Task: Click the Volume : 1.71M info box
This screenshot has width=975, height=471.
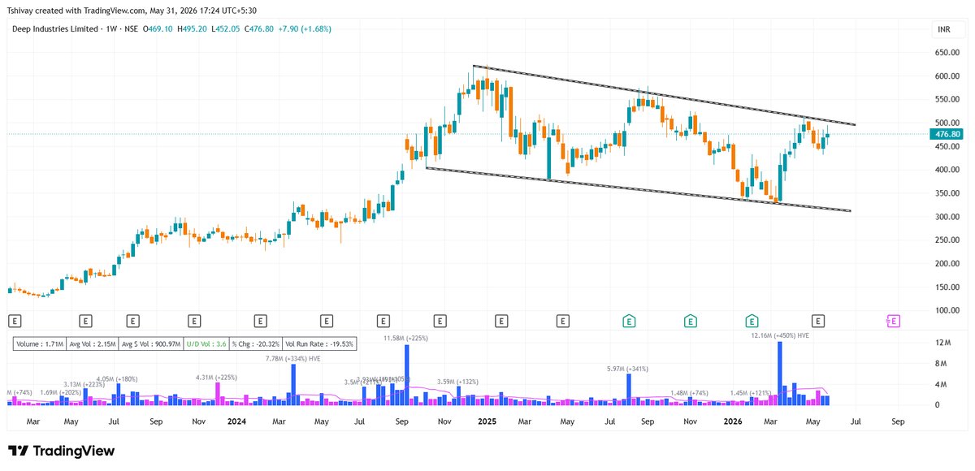Action: pyautogui.click(x=39, y=344)
